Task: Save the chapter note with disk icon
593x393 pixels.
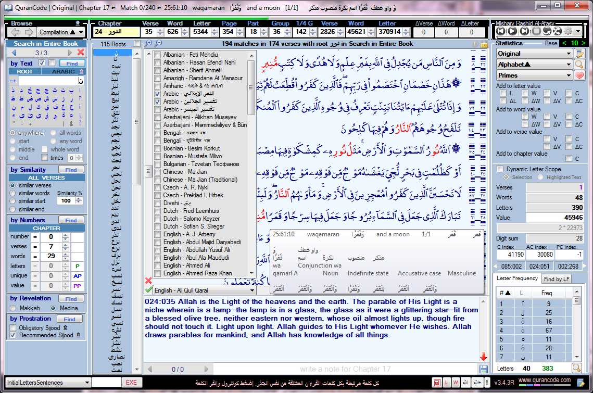Action: point(483,369)
